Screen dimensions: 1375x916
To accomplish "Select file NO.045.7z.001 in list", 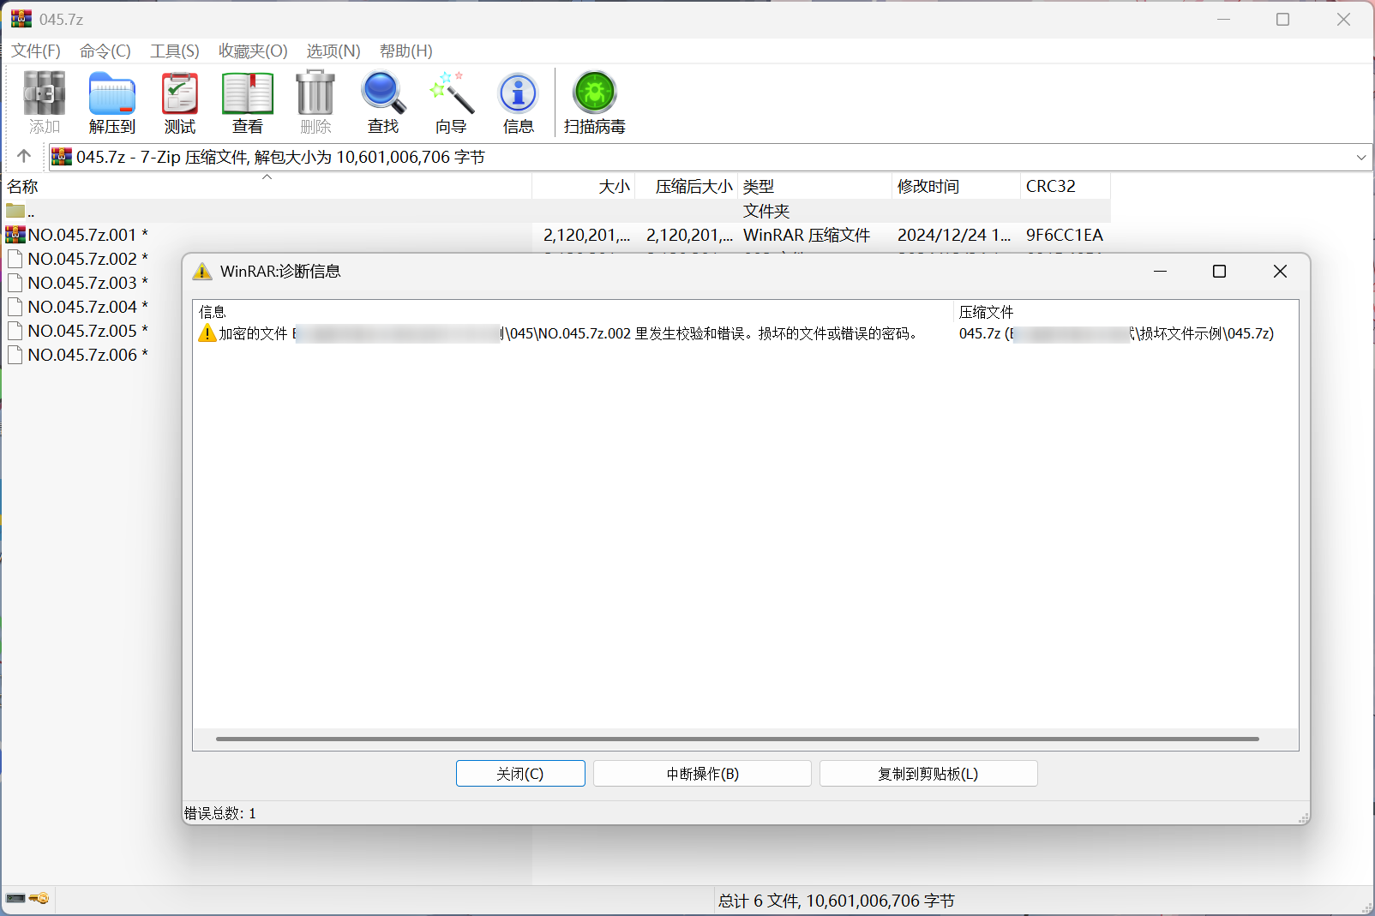I will pos(82,235).
